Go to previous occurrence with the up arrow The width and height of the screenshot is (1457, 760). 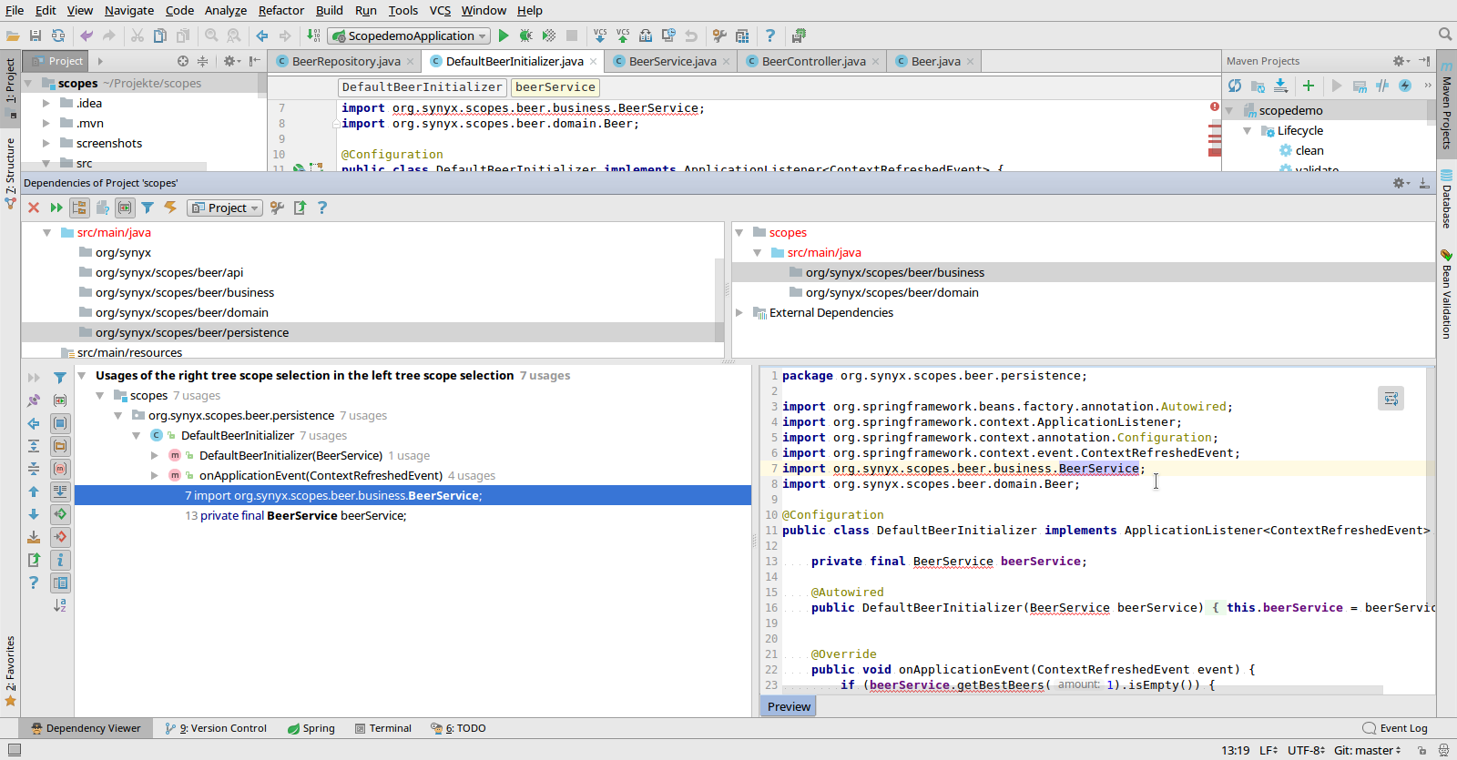point(34,491)
